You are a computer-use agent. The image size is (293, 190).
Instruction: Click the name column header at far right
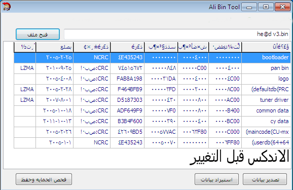[266, 47]
